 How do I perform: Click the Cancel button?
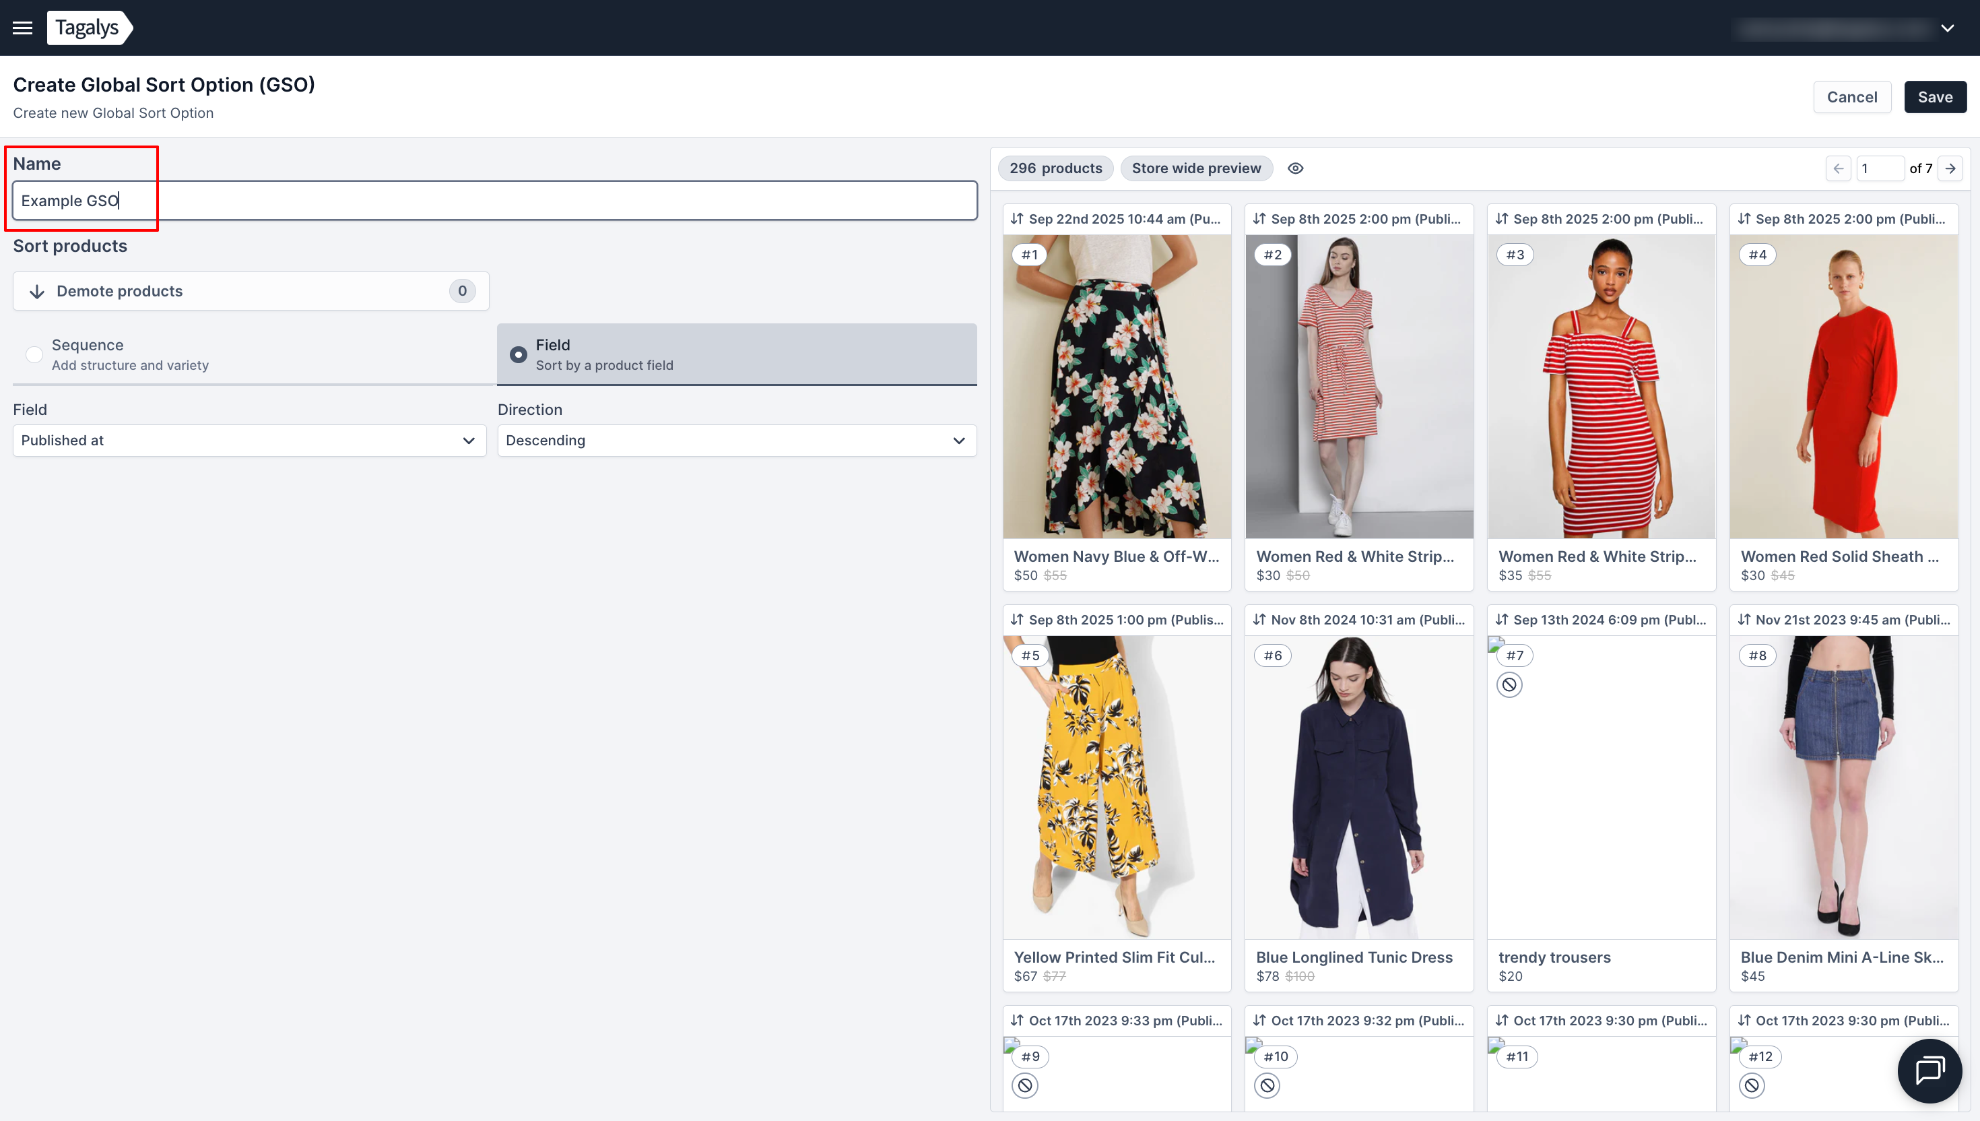pos(1851,97)
